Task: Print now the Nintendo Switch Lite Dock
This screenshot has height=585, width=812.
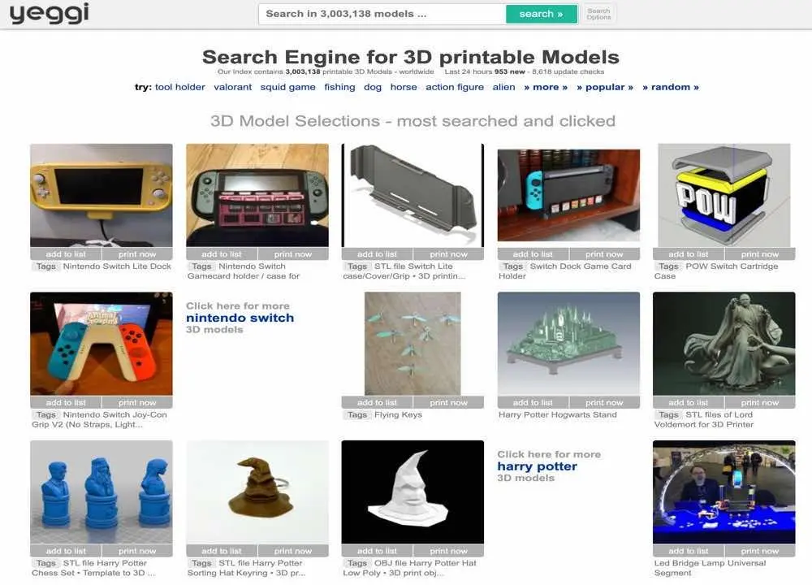Action: pyautogui.click(x=137, y=253)
